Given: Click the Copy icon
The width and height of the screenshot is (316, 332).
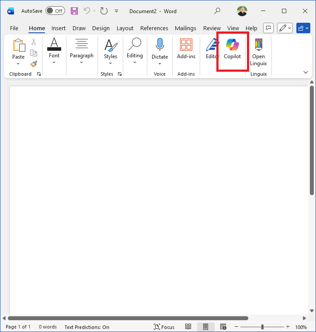Looking at the screenshot, I should click(x=34, y=53).
